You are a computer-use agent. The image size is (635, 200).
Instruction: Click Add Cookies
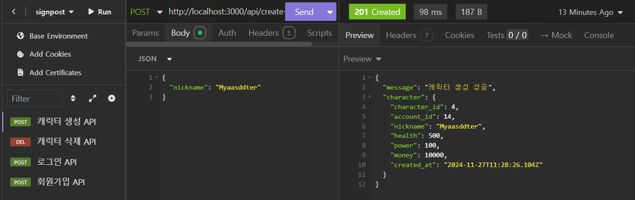coord(50,54)
